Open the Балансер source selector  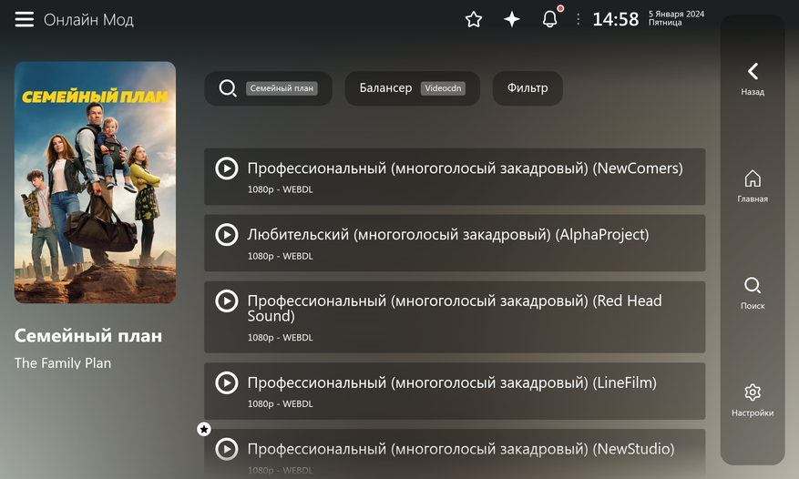pos(412,88)
